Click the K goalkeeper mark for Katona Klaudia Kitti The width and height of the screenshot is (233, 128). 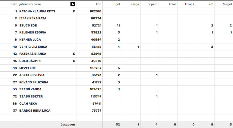74,11
